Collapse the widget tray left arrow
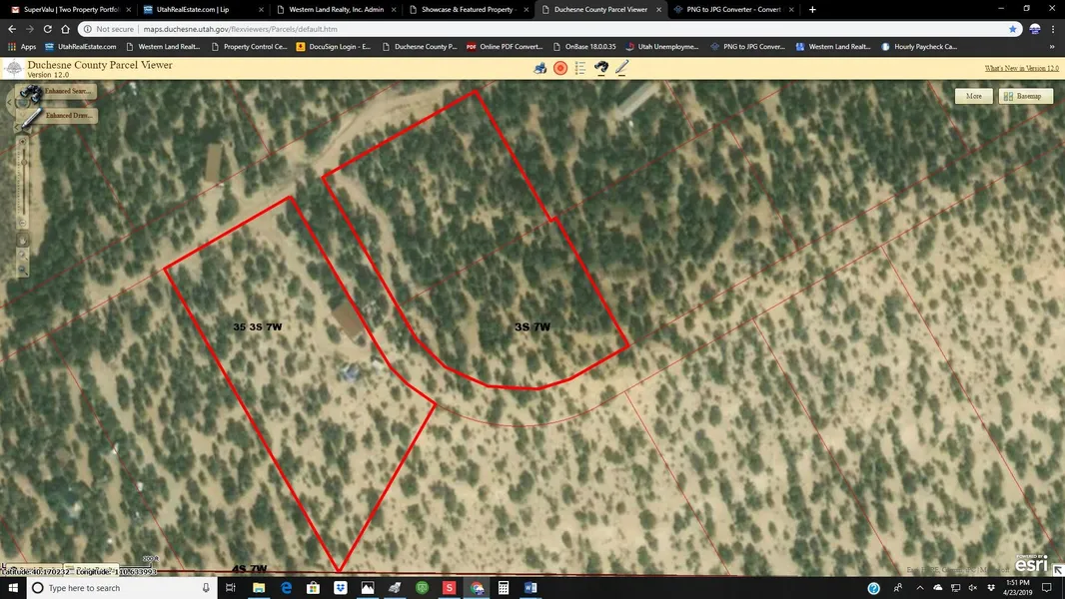 (9, 103)
